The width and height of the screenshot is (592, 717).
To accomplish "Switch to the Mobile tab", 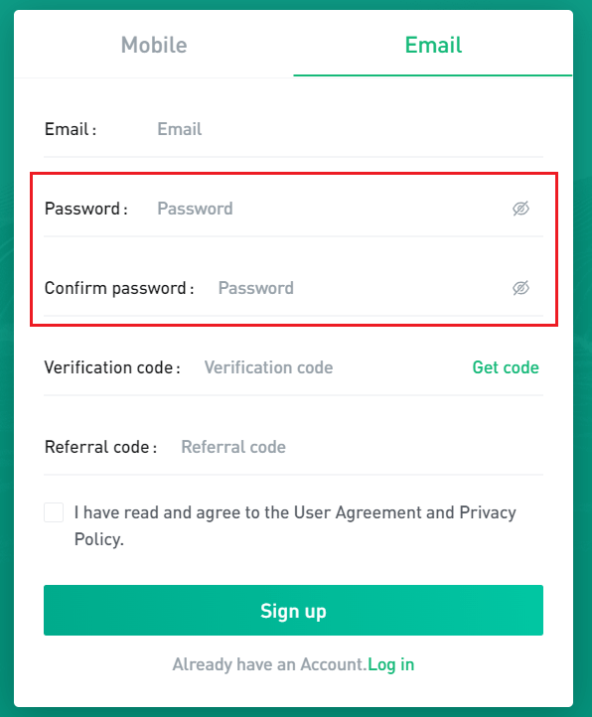I will point(154,45).
